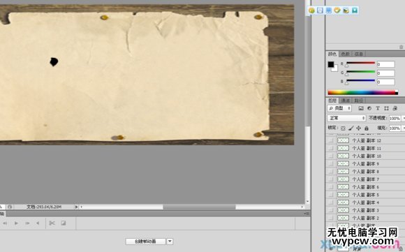Click the R value input field
Image resolution: width=405 pixels, height=252 pixels.
coord(385,64)
